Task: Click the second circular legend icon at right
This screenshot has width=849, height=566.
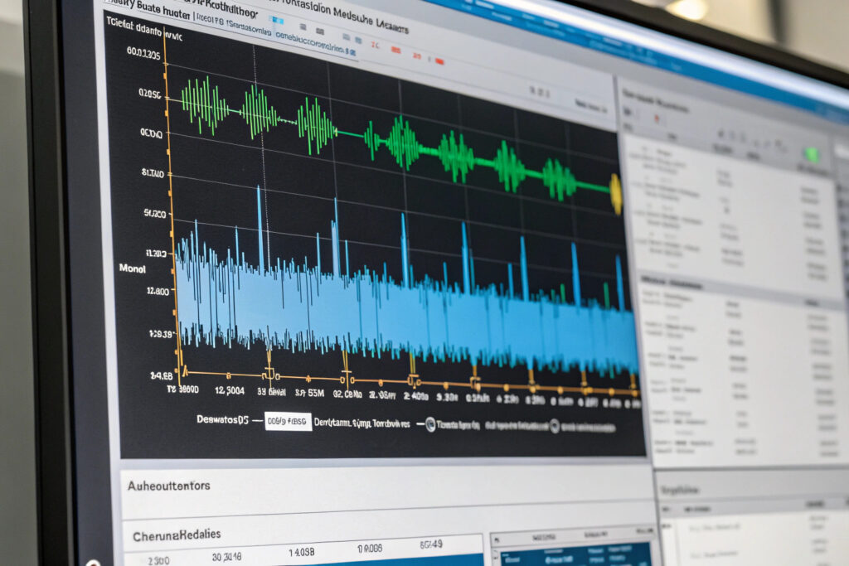Action: pos(554,426)
